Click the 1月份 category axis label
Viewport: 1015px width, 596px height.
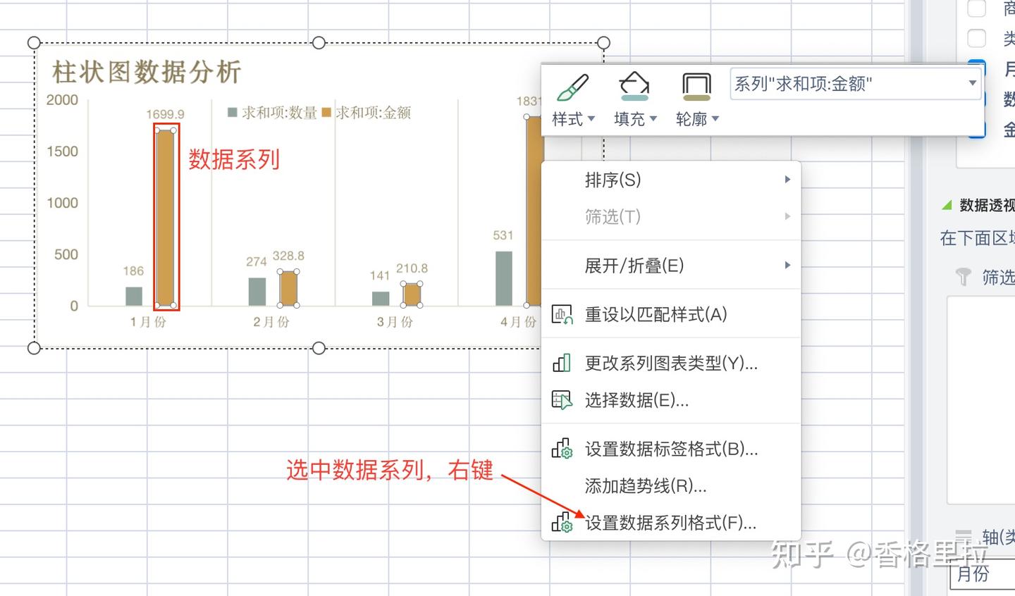pos(148,322)
